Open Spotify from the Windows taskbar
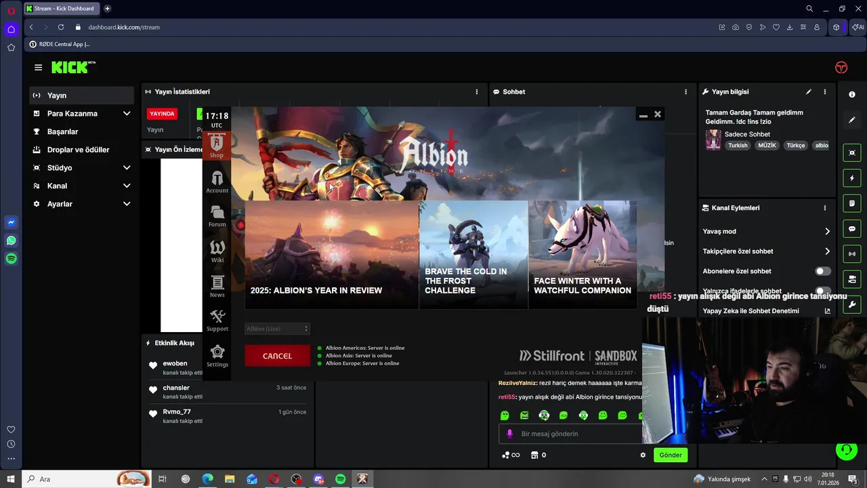 point(341,479)
